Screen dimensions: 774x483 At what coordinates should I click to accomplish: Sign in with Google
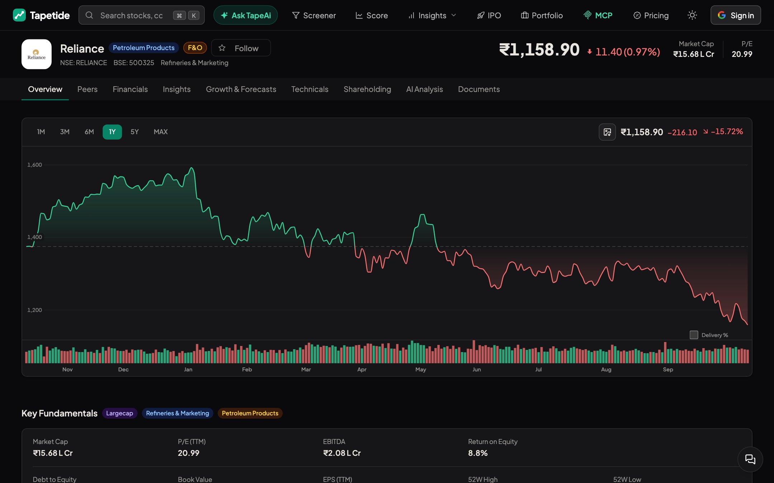click(736, 15)
